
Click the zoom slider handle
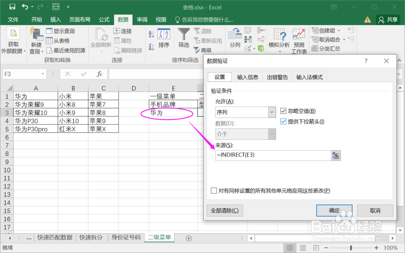tap(351, 248)
